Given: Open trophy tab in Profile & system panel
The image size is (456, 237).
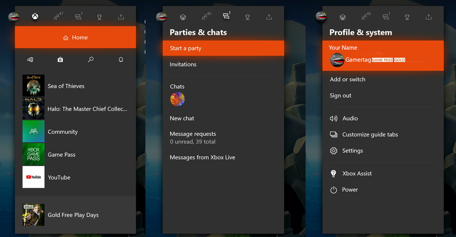Looking at the screenshot, I should point(407,17).
